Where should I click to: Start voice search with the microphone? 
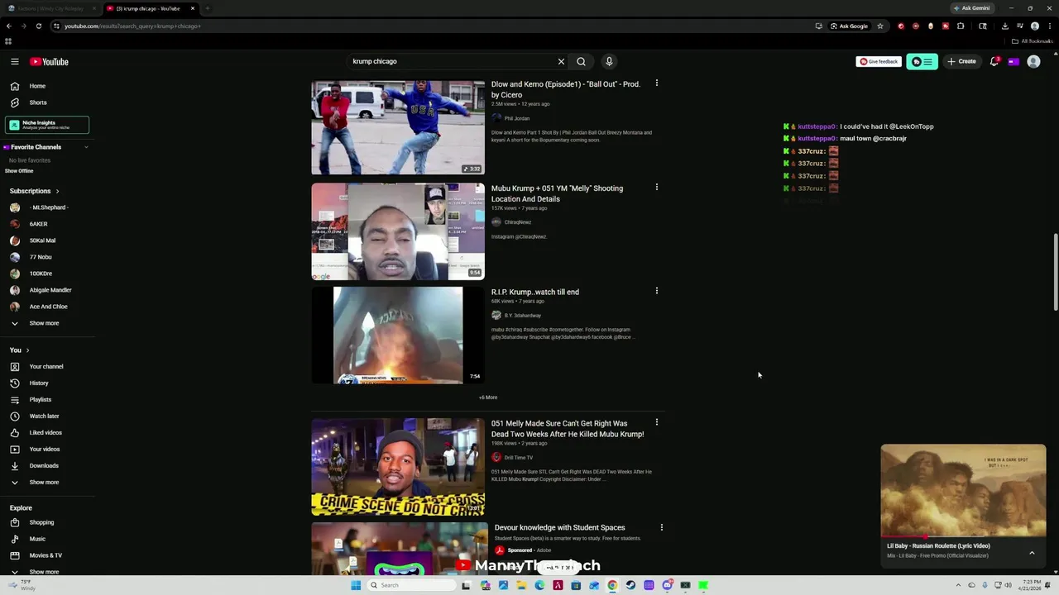[x=609, y=61]
